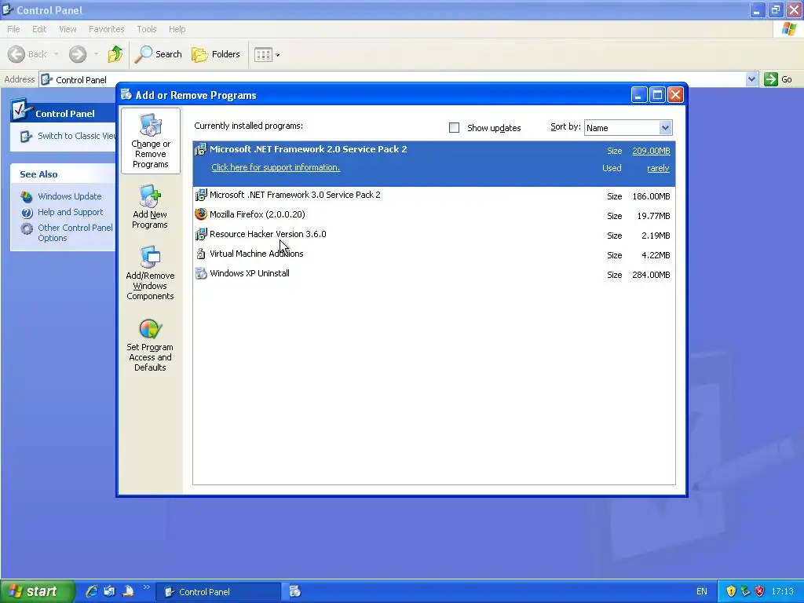804x603 pixels.
Task: Toggle the Folders toolbar button
Action: tap(216, 54)
